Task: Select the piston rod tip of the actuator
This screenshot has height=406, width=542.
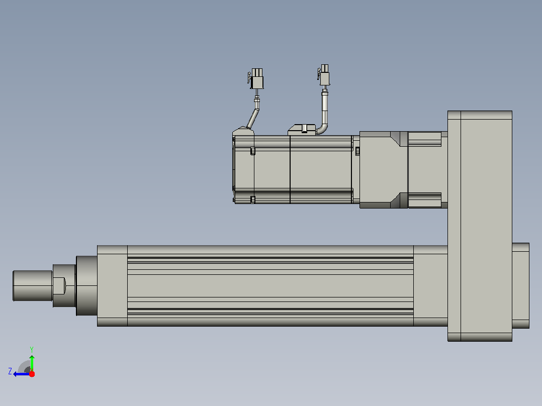Action: pos(33,286)
